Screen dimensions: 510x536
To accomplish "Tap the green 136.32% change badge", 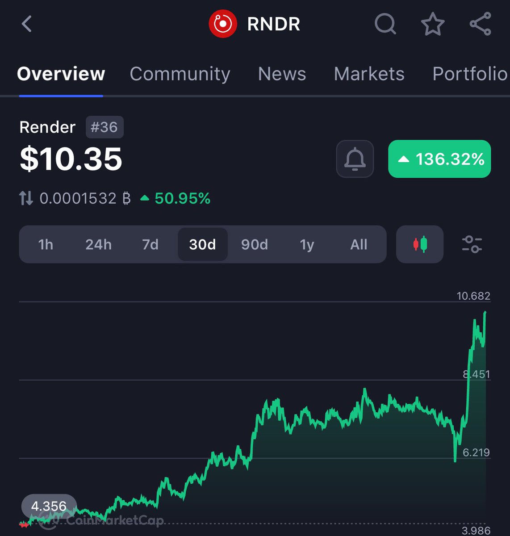I will 439,159.
